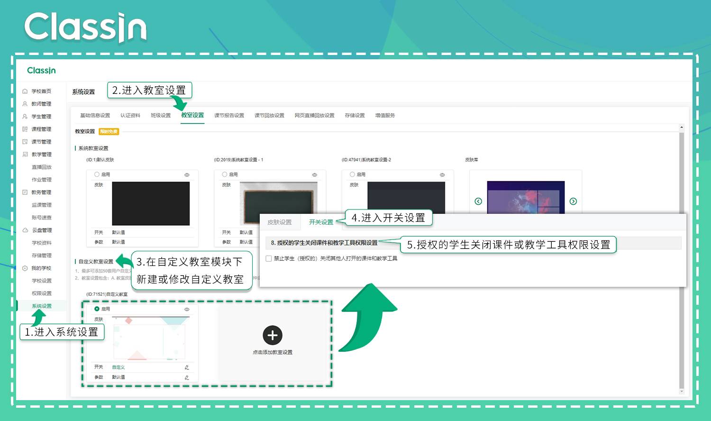Screen dimensions: 711x421
Task: Select 启用 radio on 自定义教室 card
Action: pos(97,309)
